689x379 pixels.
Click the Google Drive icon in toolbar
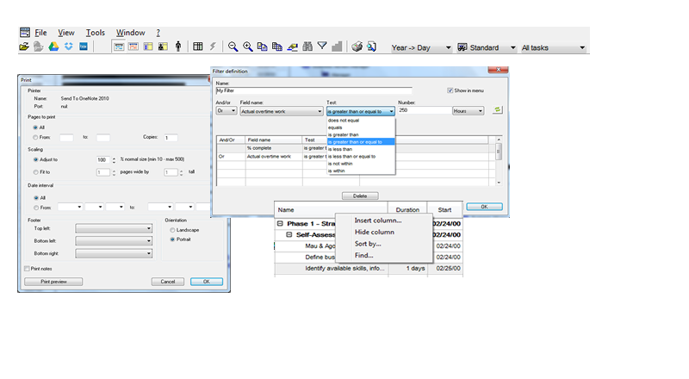tap(53, 47)
